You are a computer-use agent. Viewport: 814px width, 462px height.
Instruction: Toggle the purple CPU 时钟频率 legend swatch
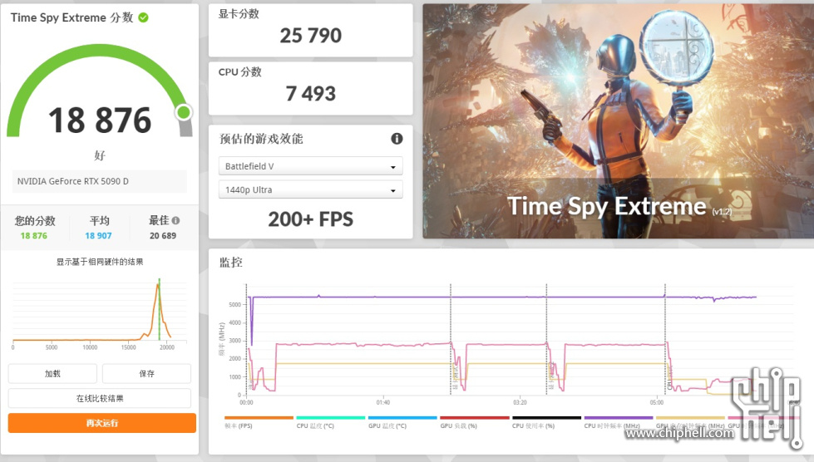619,417
